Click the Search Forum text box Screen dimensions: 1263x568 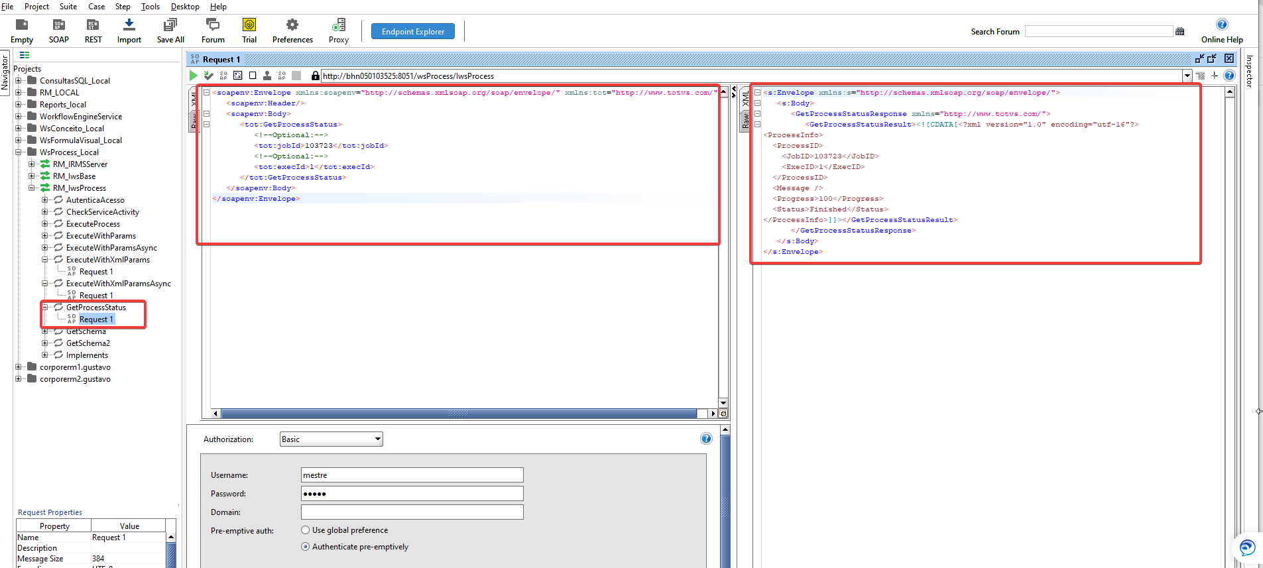[1099, 31]
